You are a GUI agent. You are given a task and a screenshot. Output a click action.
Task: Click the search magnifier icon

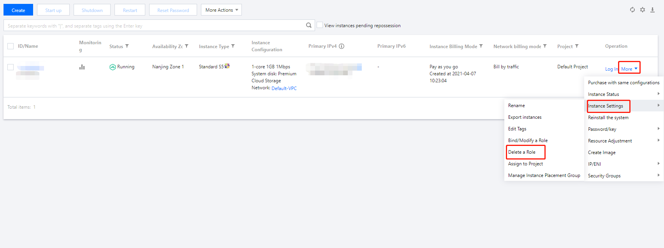tap(309, 25)
